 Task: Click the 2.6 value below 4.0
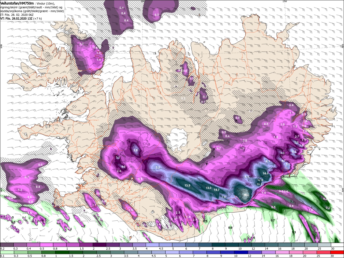pyautogui.click(x=119, y=171)
